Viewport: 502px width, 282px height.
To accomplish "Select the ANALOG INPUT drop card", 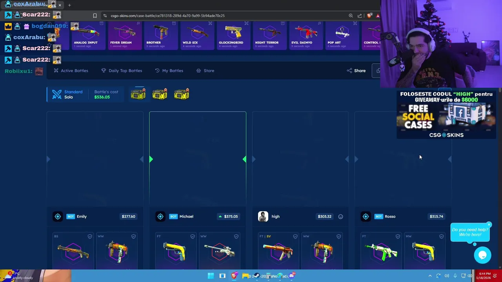I will click(88, 36).
